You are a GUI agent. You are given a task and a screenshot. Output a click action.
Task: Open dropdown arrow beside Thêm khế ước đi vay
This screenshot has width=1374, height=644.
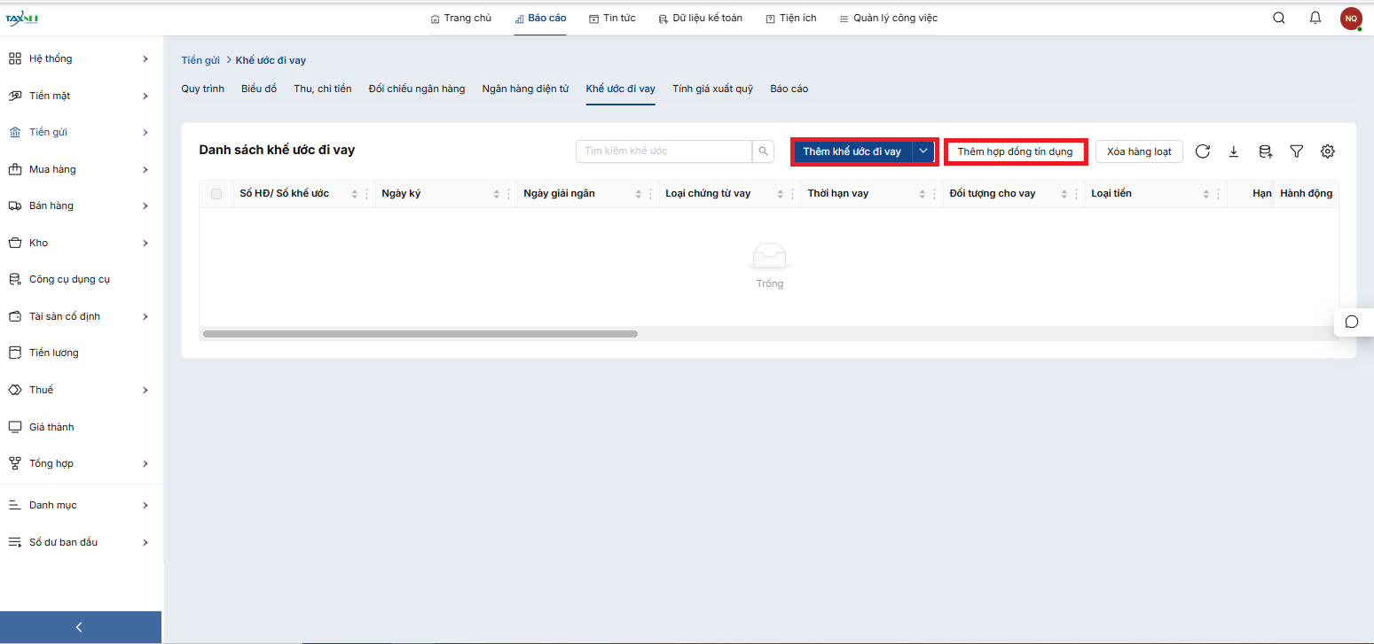(923, 151)
